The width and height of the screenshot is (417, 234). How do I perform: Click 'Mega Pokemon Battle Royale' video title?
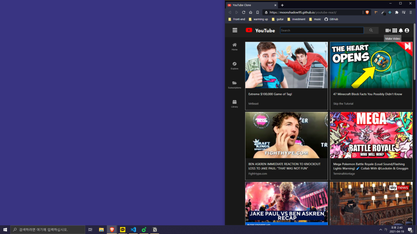[x=371, y=166]
